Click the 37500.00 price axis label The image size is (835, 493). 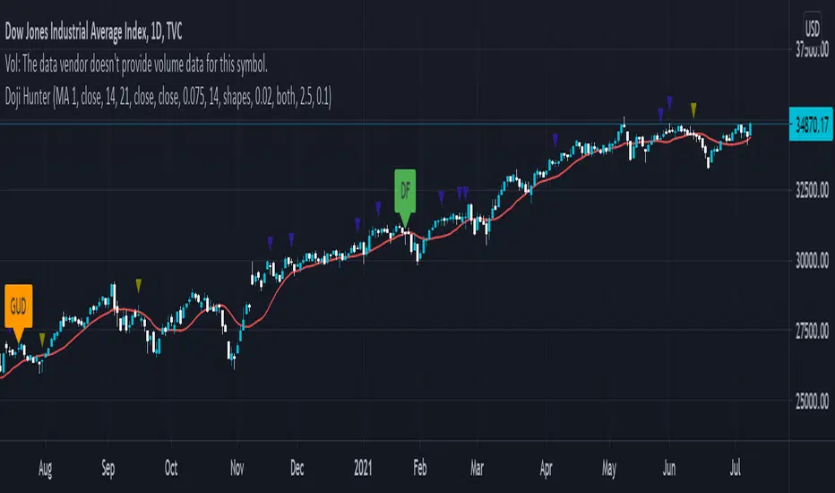click(x=812, y=49)
